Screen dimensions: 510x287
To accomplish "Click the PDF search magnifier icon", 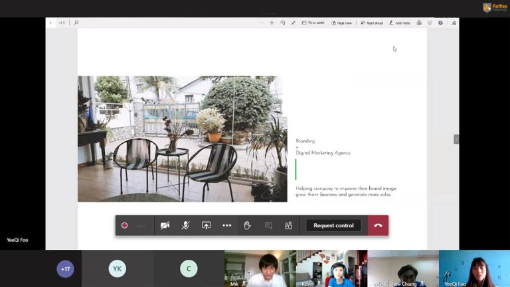I will [76, 23].
